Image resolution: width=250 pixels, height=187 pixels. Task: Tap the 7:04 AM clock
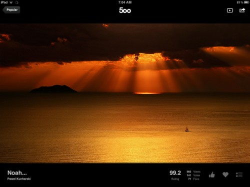[x=125, y=2]
